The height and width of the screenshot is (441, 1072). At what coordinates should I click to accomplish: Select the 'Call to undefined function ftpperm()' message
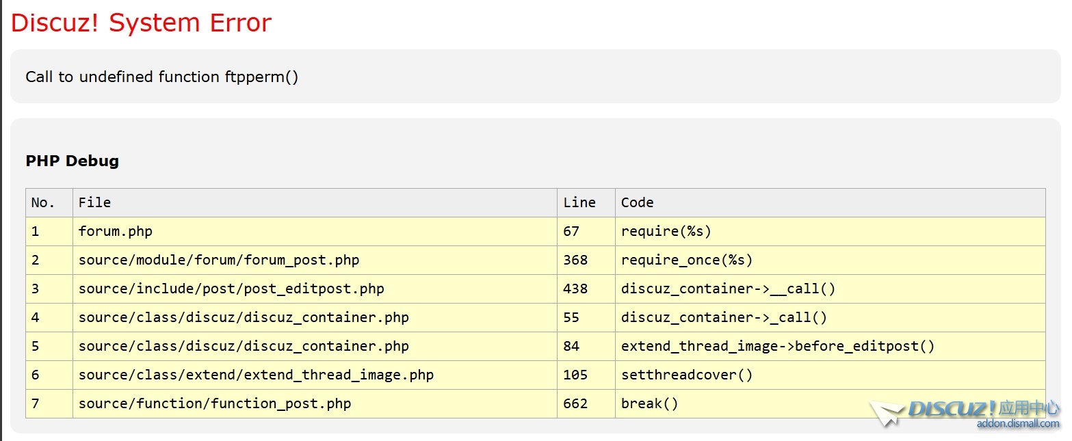coord(162,77)
